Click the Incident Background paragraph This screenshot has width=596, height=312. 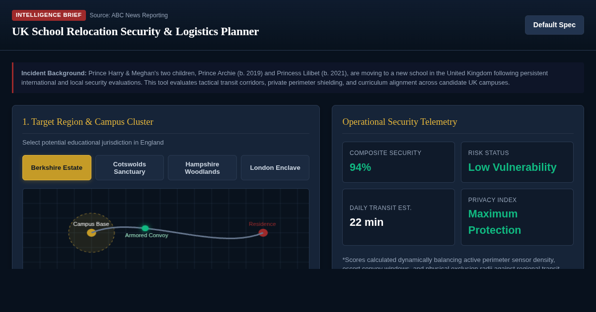click(298, 78)
